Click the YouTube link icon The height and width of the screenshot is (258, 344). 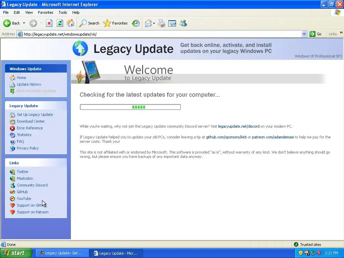coord(12,199)
